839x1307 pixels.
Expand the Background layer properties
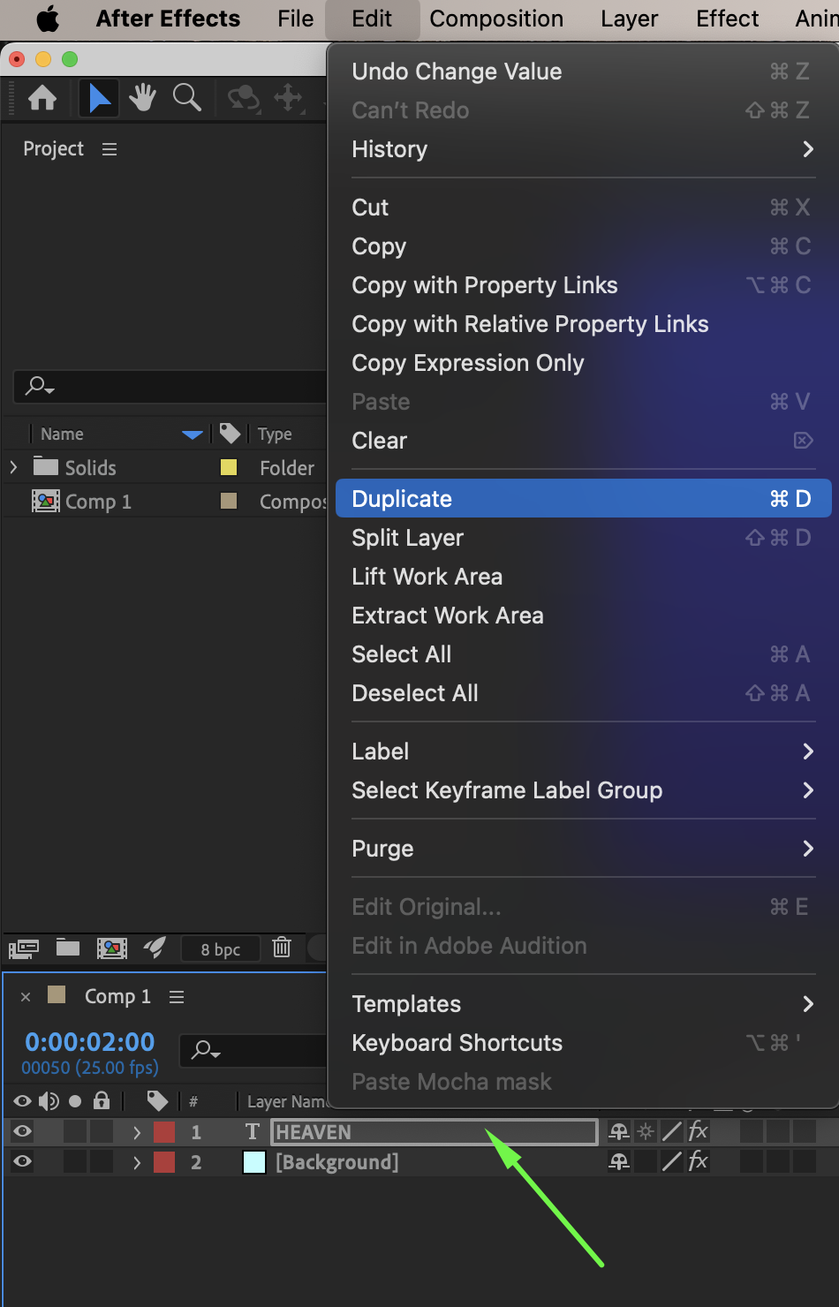click(137, 1162)
